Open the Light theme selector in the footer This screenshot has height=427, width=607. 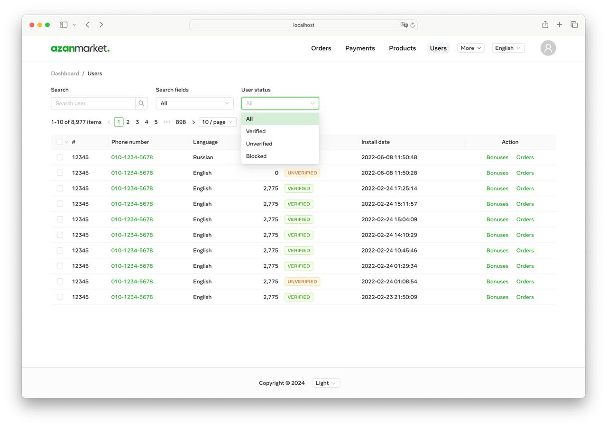coord(326,382)
